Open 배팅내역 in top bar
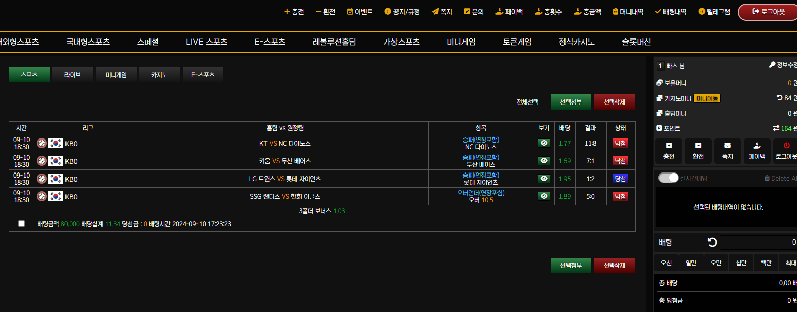Viewport: 797px width, 312px height. tap(671, 12)
